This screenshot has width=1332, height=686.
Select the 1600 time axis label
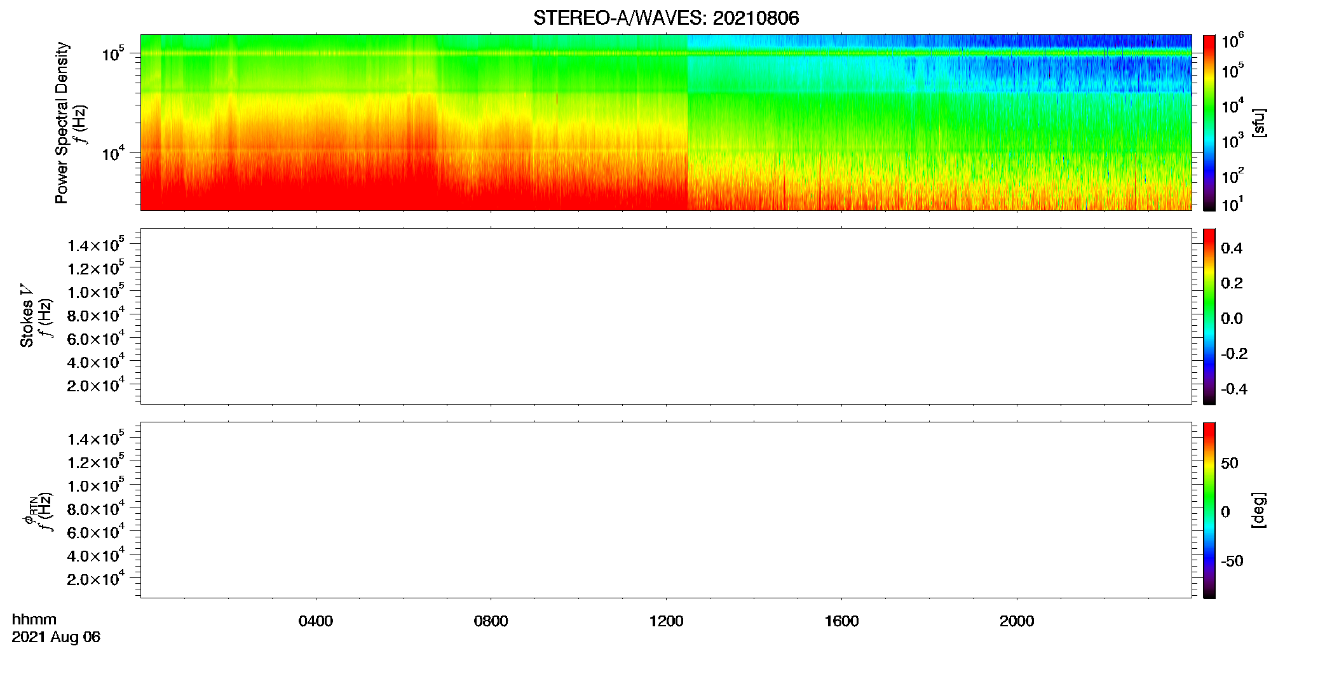click(x=841, y=621)
